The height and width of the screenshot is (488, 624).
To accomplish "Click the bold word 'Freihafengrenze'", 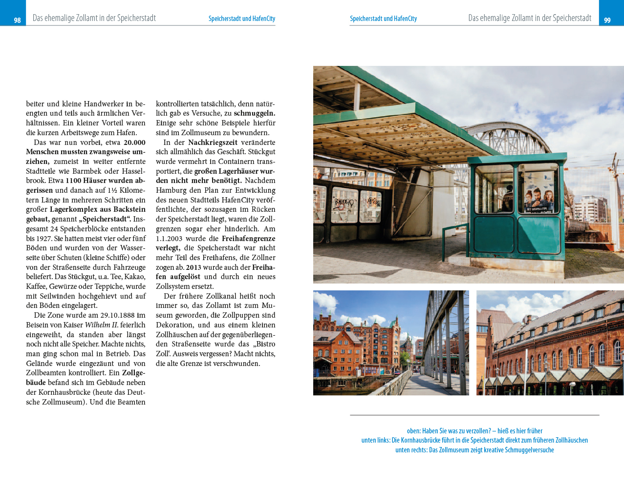I will [248, 239].
